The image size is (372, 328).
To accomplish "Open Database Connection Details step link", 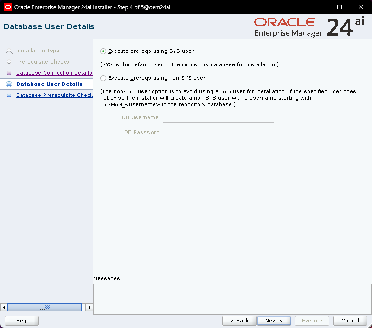I will [x=54, y=73].
